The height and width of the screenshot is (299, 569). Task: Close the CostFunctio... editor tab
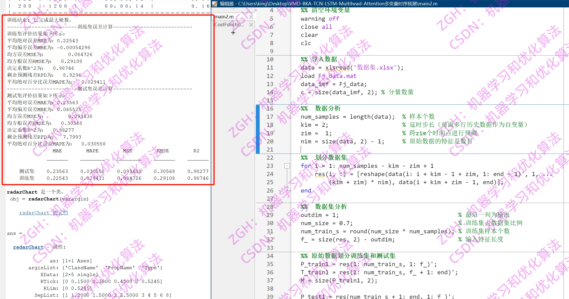point(251,25)
